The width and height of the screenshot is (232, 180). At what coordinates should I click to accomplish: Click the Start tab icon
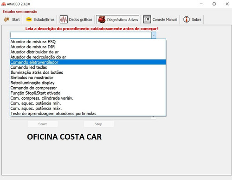pos(6,19)
